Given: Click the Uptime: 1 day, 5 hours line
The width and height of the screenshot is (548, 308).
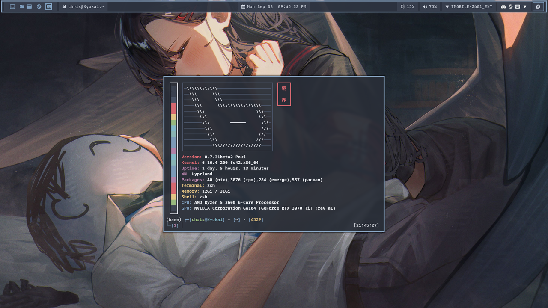Looking at the screenshot, I should tap(225, 168).
